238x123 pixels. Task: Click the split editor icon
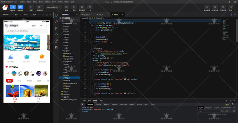pos(231,15)
